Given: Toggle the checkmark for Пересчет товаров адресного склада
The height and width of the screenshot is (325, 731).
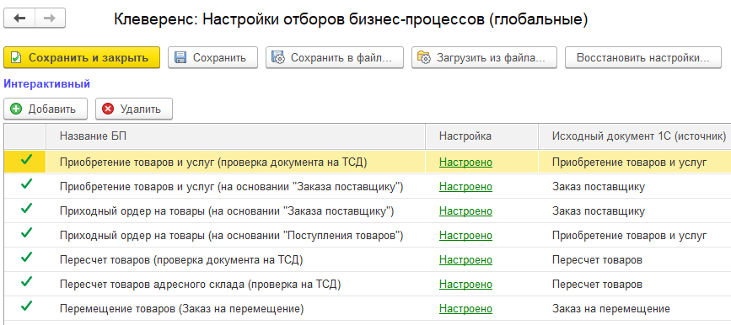Looking at the screenshot, I should point(27,282).
